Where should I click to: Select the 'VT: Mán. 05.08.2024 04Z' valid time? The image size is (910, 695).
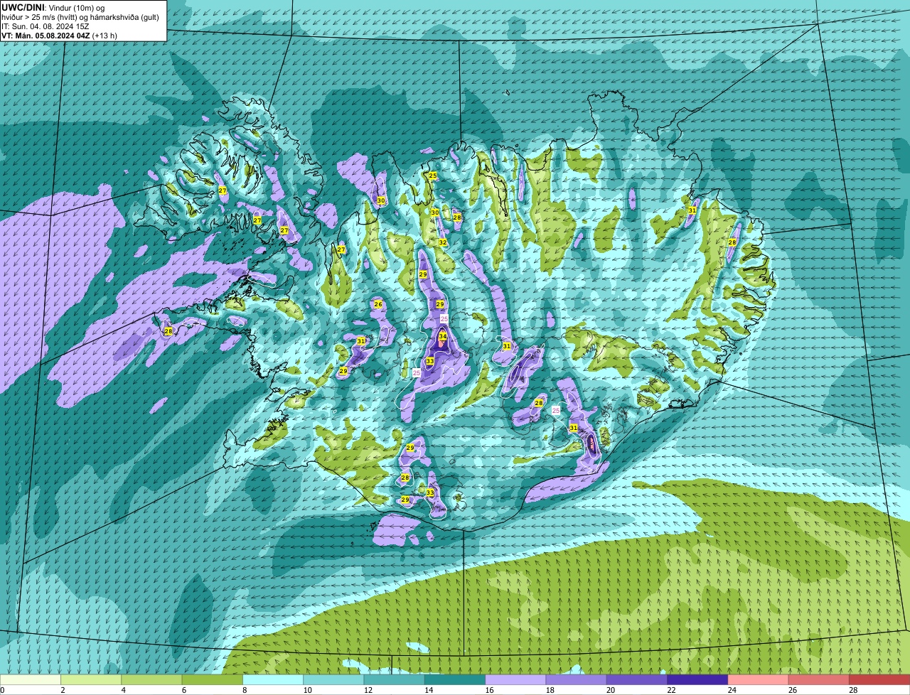45,35
